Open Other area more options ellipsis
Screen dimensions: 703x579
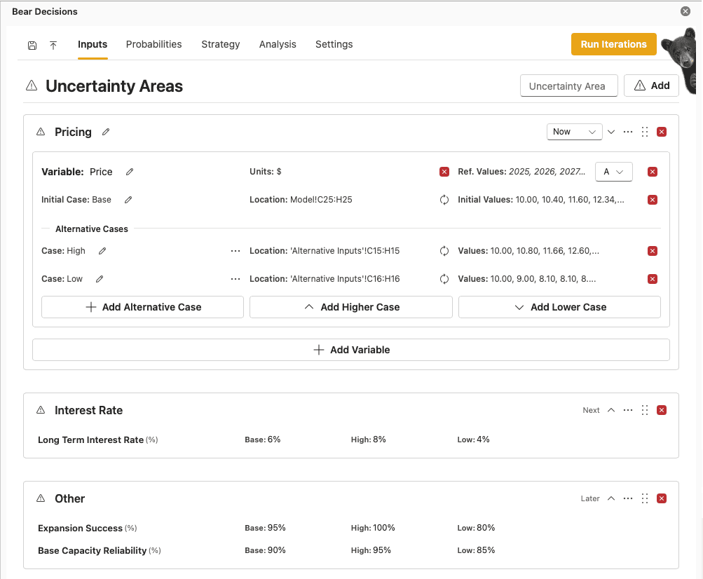(x=628, y=498)
